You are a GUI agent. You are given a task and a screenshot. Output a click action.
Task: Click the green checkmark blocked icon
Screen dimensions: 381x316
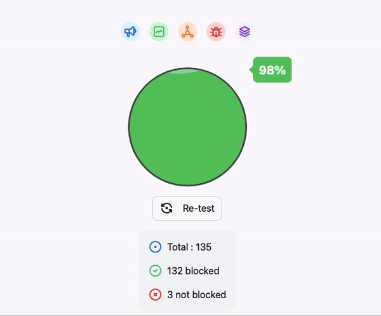pos(155,271)
